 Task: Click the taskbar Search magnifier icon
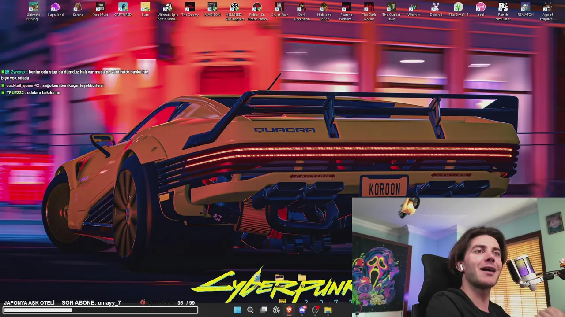coord(250,310)
